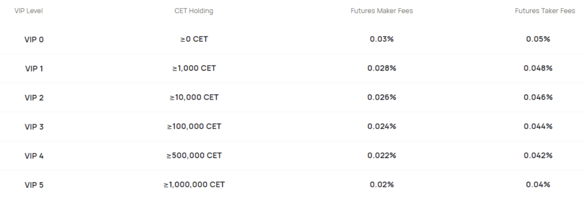Click the 0.05% taker fee value

point(538,39)
